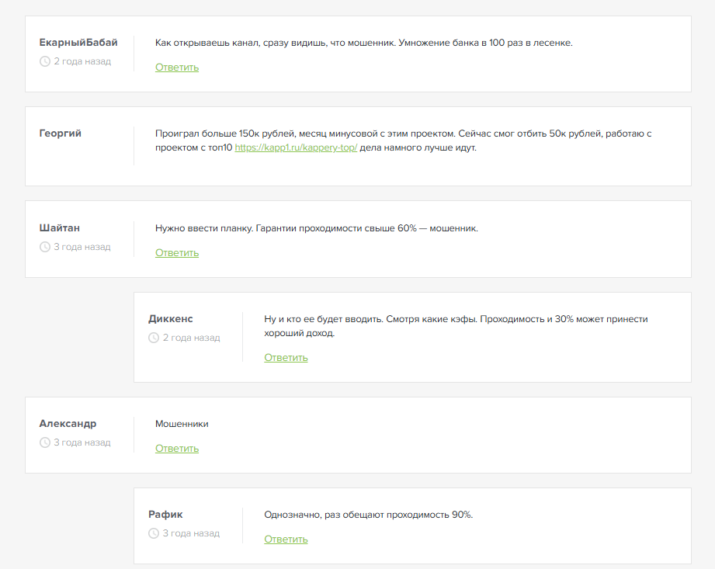Reply to Рафик's comment via Ответить
This screenshot has height=569, width=715.
[x=286, y=540]
